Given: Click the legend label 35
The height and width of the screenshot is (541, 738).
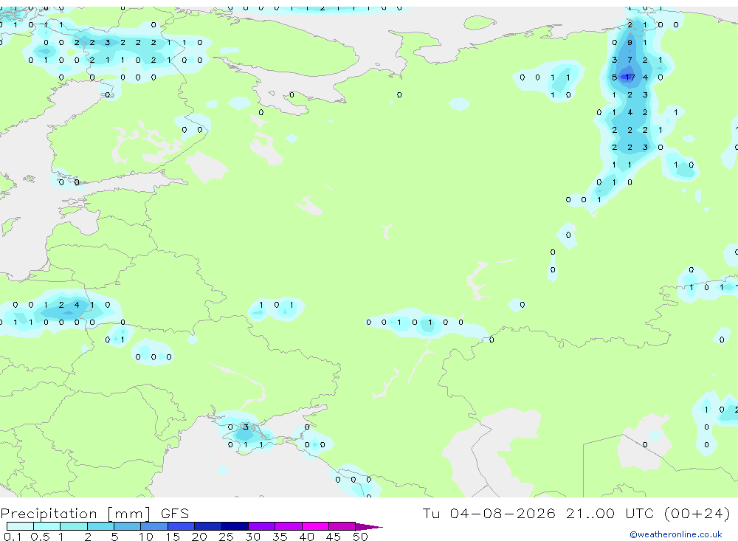Looking at the screenshot, I should [280, 537].
